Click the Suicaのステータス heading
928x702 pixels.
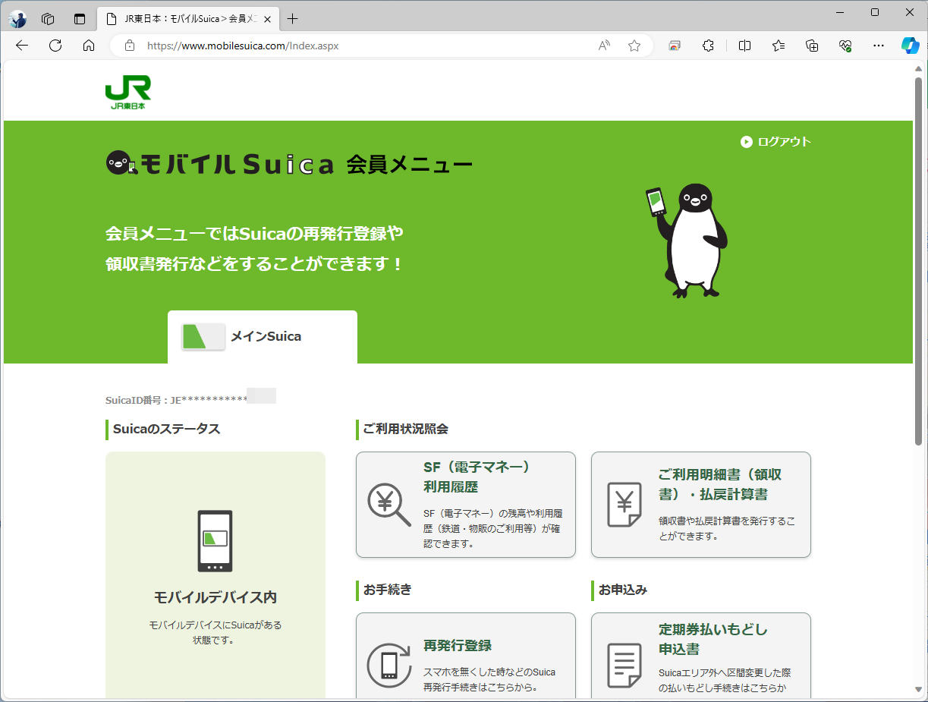(x=167, y=429)
